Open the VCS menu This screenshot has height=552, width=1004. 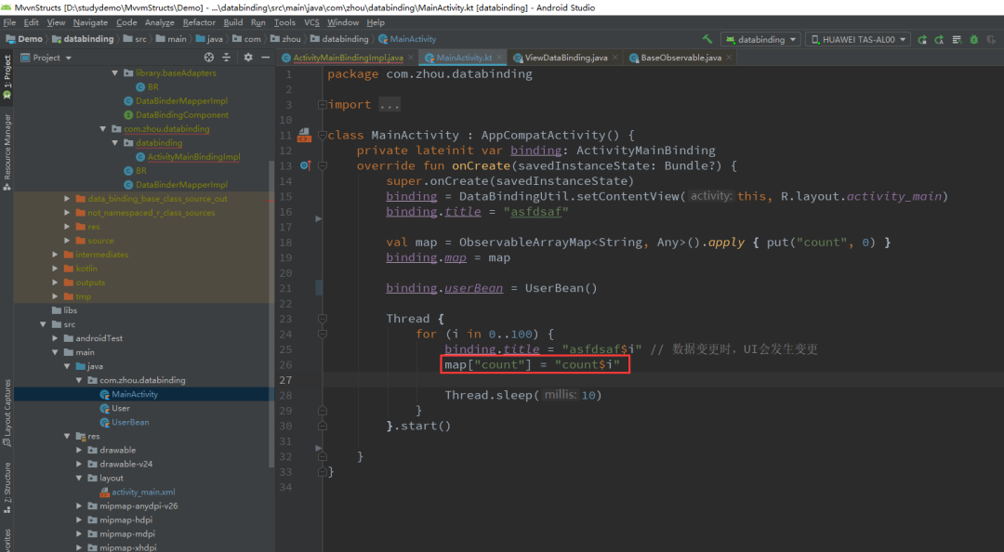coord(311,22)
